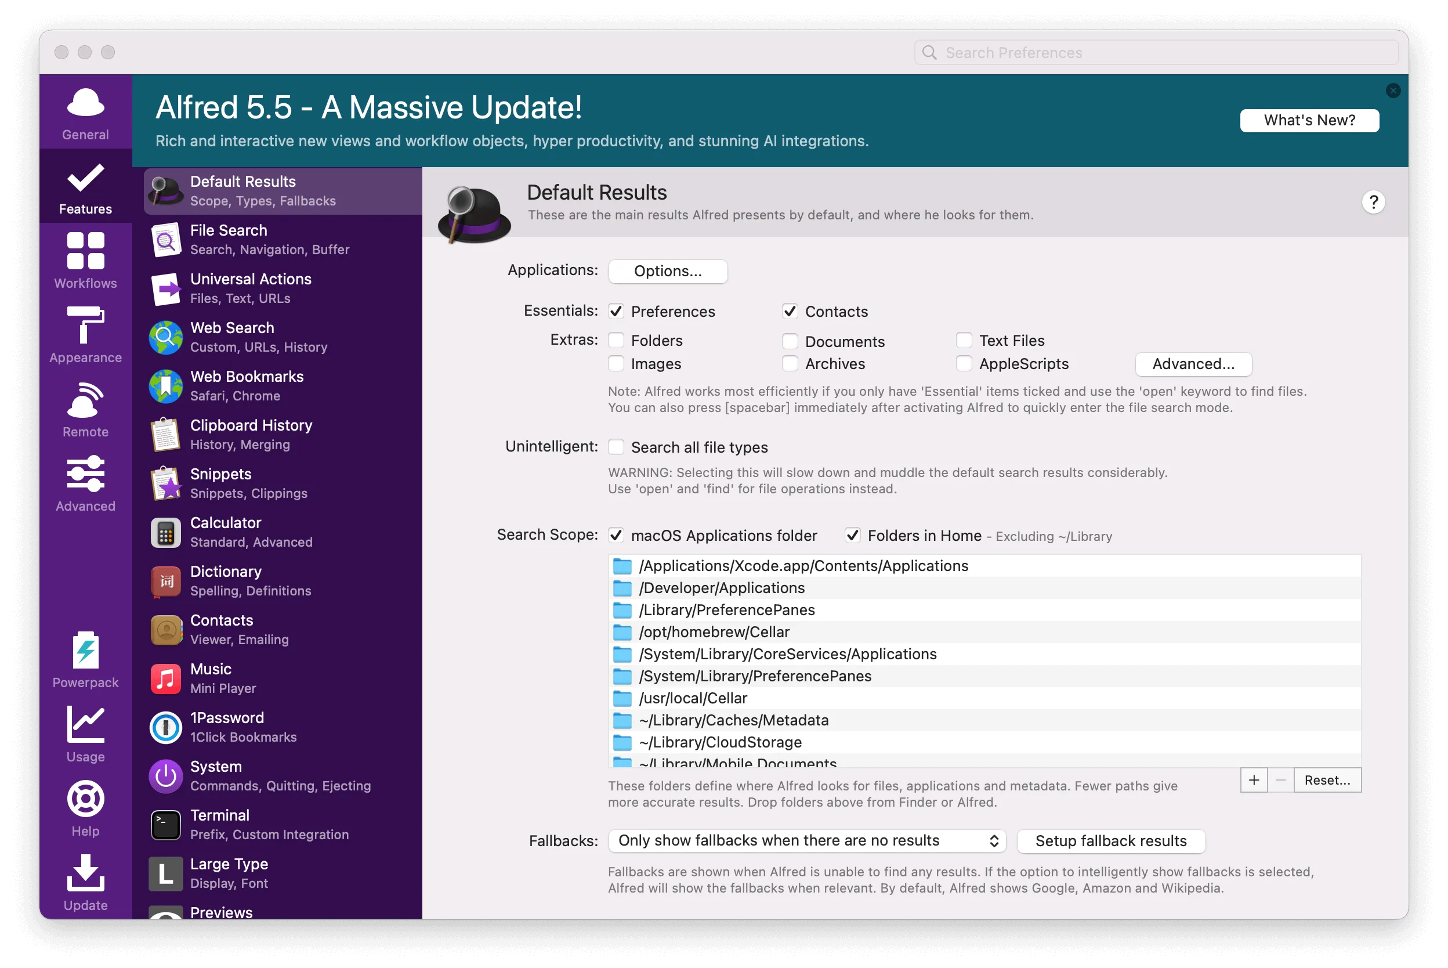Dismiss the update banner with X

1392,91
